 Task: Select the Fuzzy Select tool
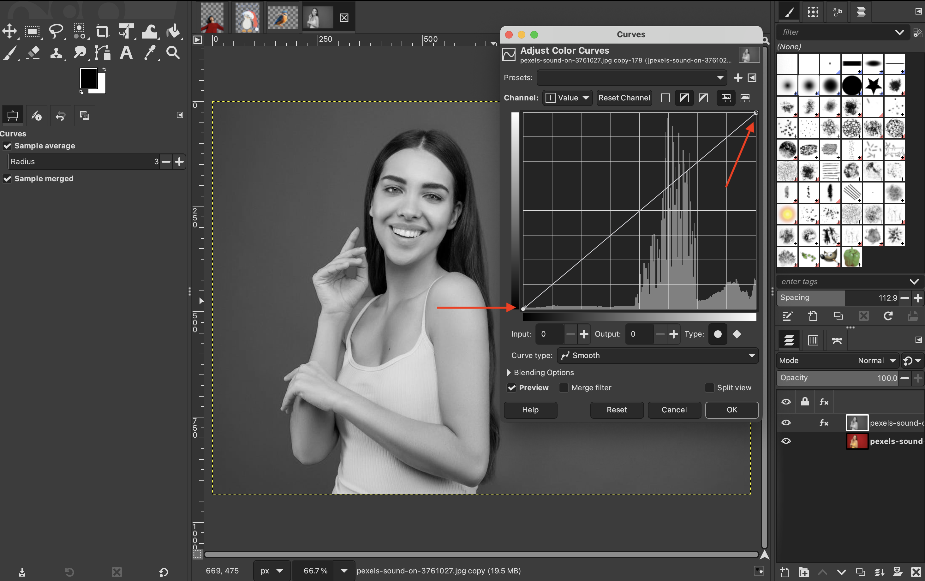click(x=80, y=31)
